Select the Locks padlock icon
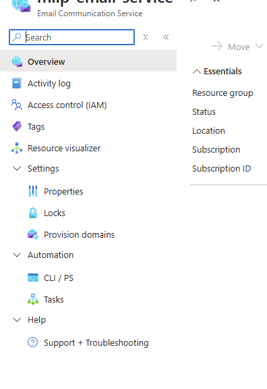This screenshot has width=267, height=389. pyautogui.click(x=33, y=213)
